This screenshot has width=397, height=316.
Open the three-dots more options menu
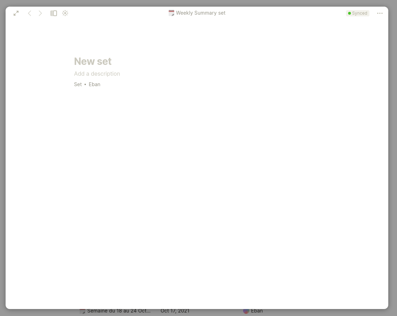[x=380, y=13]
